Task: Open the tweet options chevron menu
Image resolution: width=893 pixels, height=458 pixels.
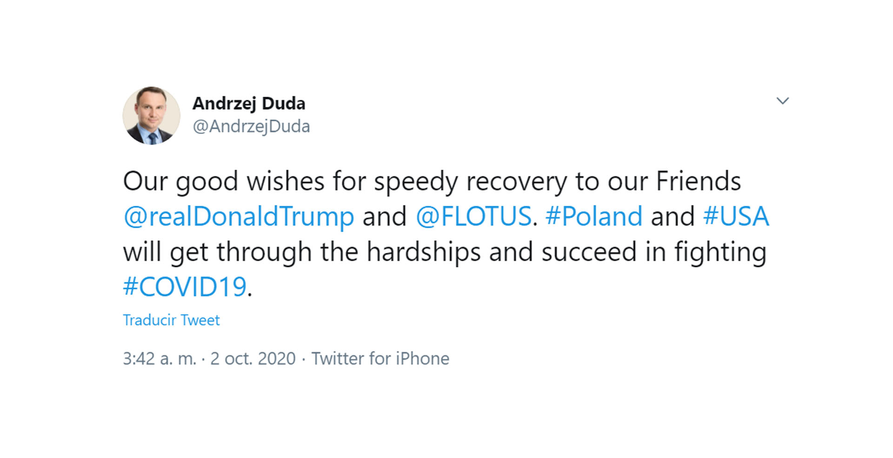Action: click(x=783, y=101)
